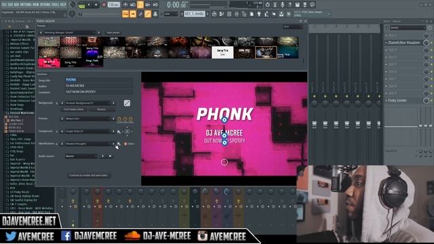Click the tempo display showing 130

coord(113,5)
